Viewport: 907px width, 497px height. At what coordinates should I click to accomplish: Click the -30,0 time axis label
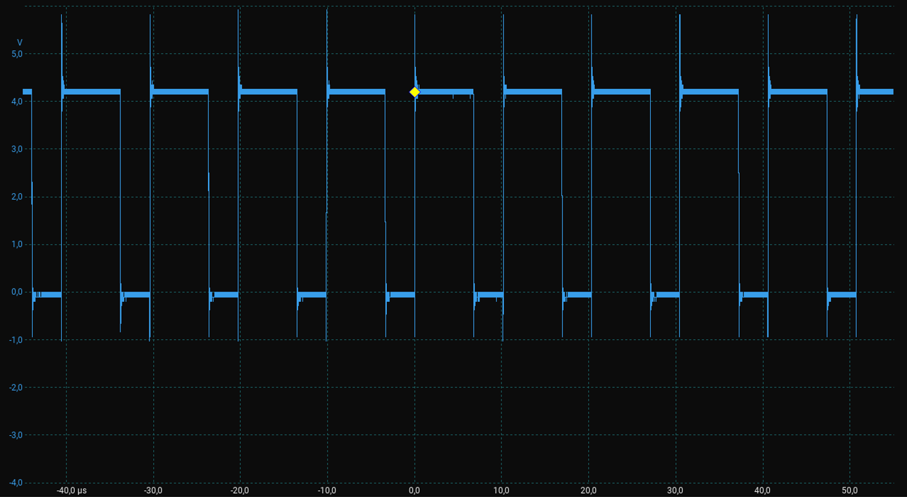[x=153, y=491]
